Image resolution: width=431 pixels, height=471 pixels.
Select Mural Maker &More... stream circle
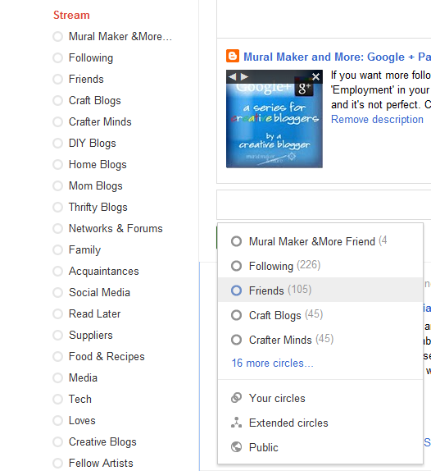point(112,36)
